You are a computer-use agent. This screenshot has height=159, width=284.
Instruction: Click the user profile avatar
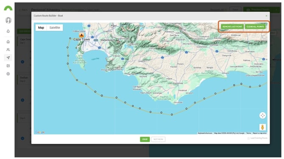[x=8, y=20]
